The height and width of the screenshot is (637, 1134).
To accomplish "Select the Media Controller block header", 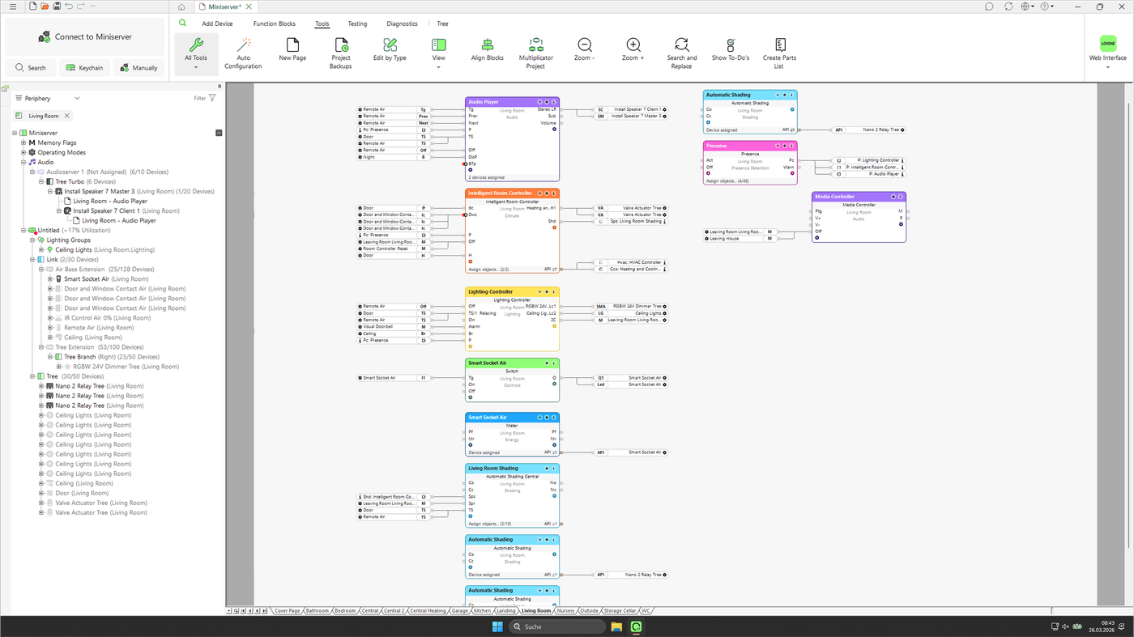I will [x=859, y=197].
